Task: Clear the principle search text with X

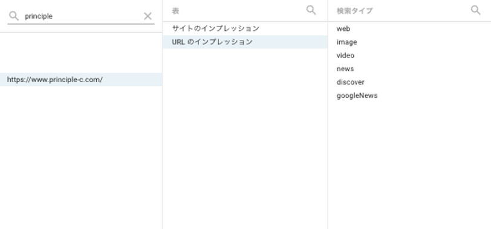Action: (148, 16)
